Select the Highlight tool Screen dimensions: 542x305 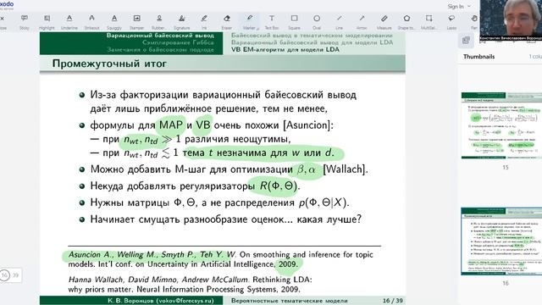[47, 21]
